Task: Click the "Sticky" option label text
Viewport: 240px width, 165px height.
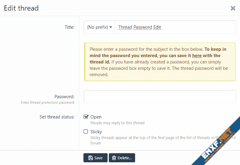Action: (x=96, y=132)
